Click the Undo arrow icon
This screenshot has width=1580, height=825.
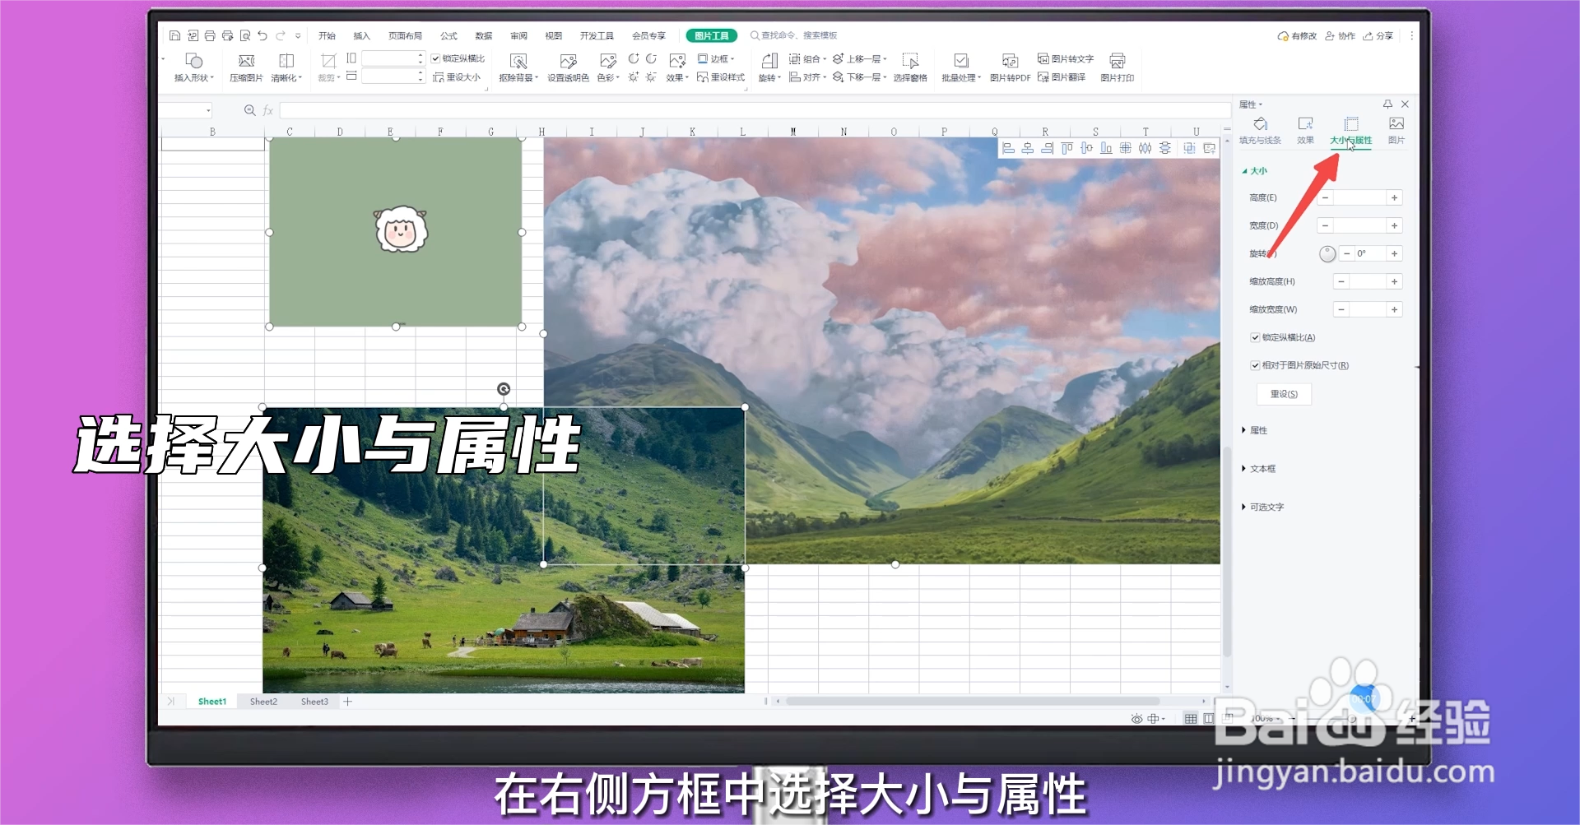tap(263, 35)
